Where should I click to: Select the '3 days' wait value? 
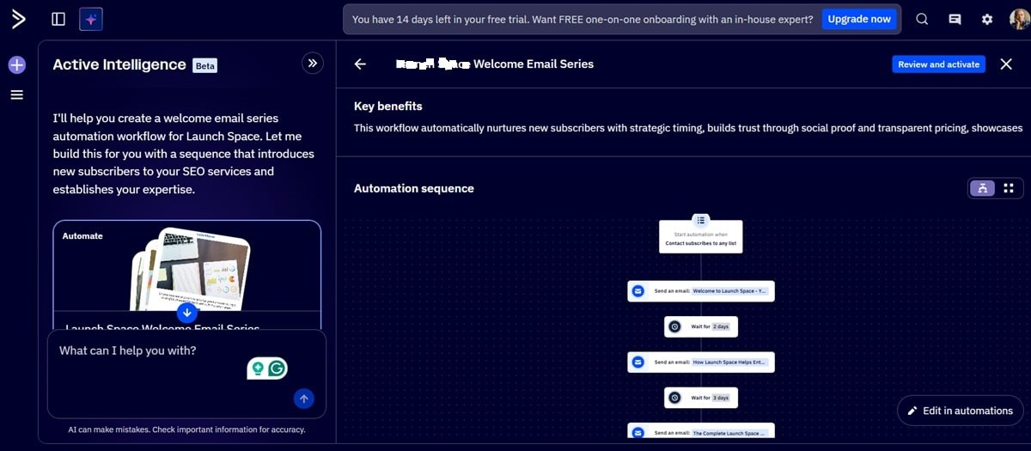pos(720,398)
